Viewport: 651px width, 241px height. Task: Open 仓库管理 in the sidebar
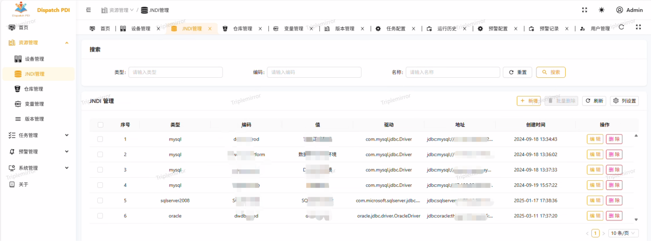coord(34,89)
